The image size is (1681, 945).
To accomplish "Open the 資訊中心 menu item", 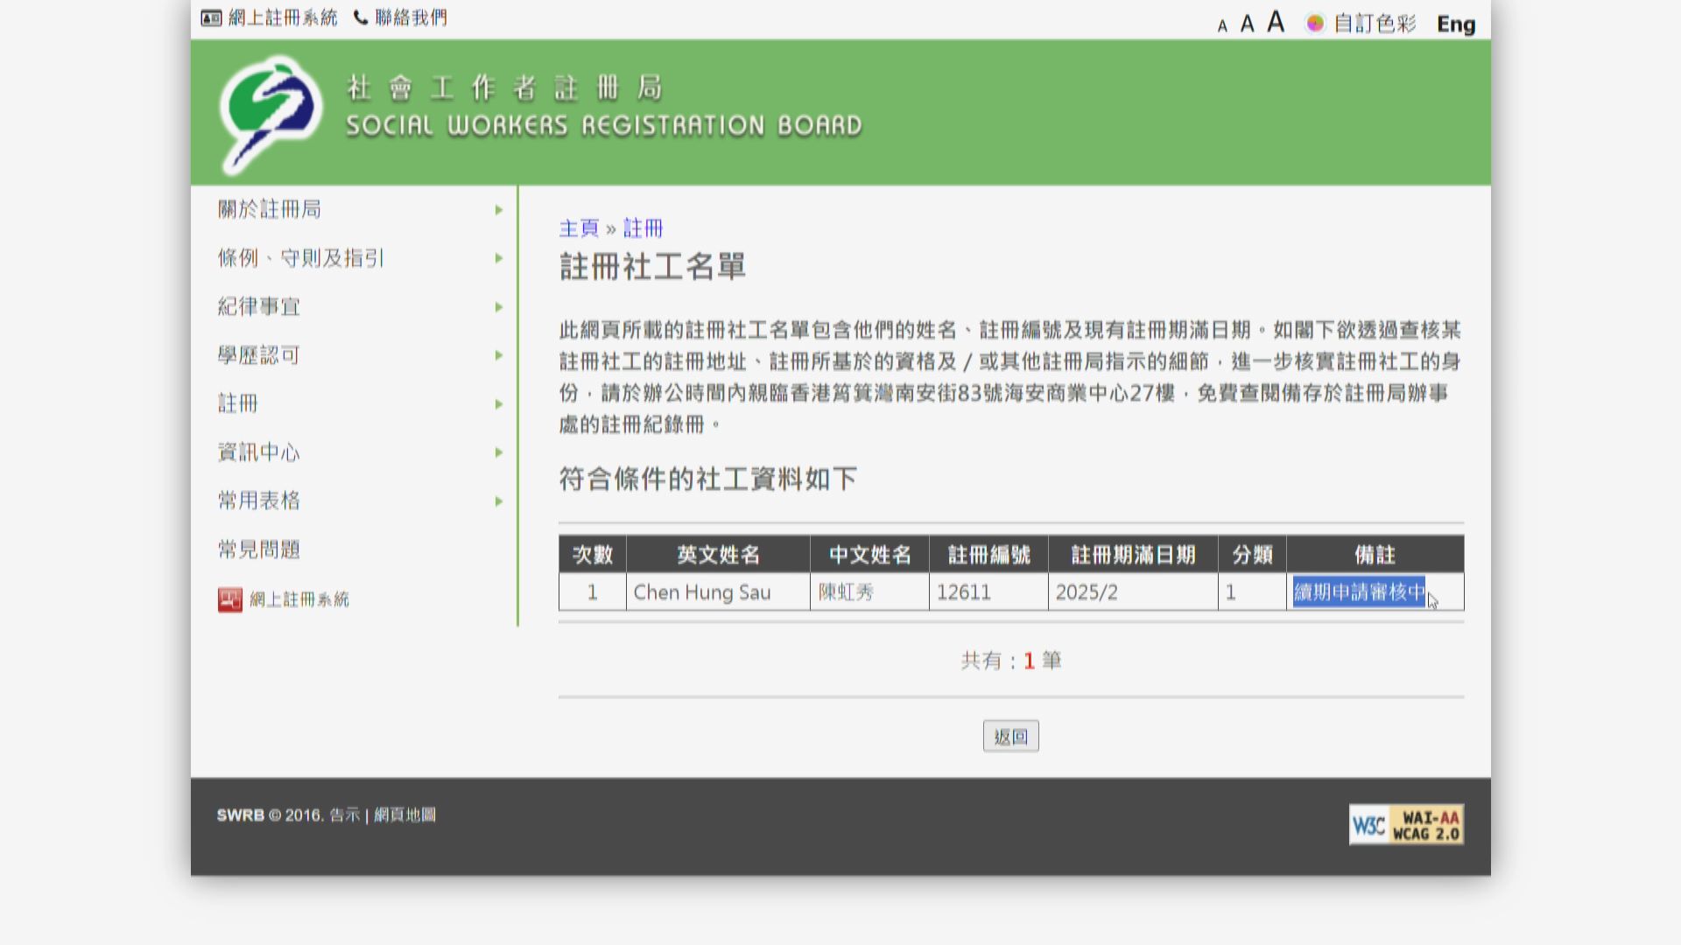I will coord(259,452).
